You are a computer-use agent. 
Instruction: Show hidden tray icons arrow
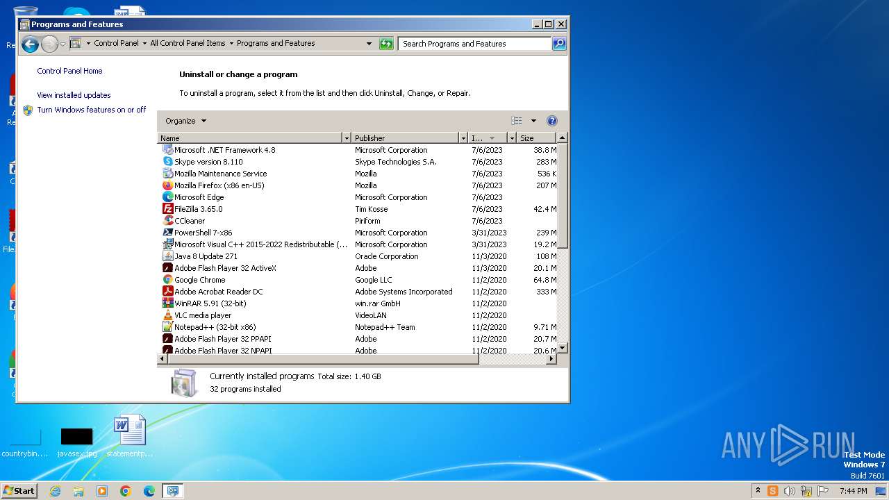[x=758, y=491]
